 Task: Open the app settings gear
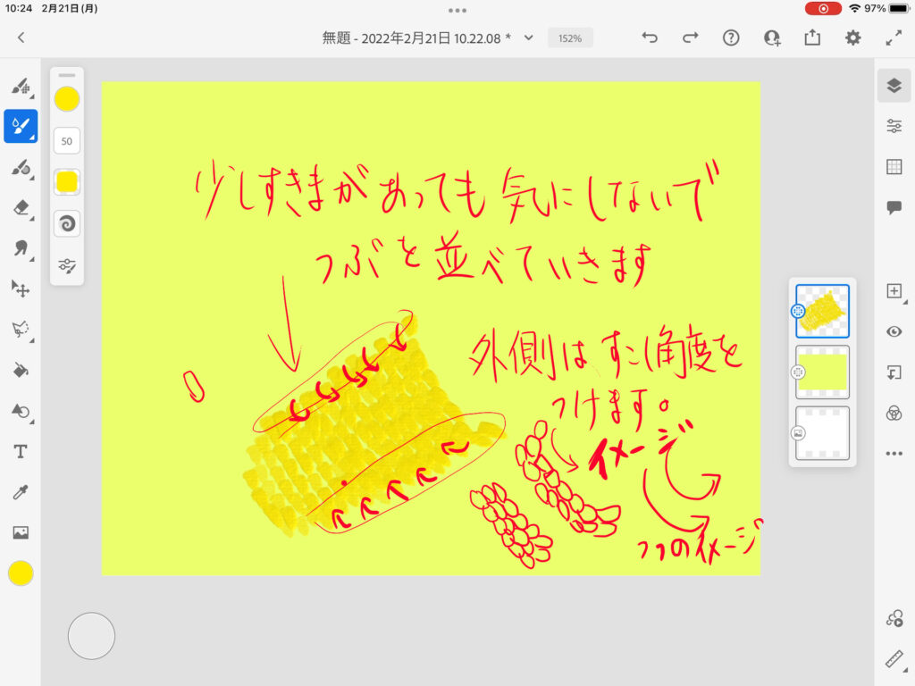pyautogui.click(x=853, y=38)
